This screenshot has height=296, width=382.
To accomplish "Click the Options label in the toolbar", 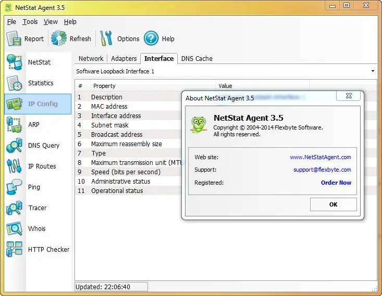I will (x=128, y=38).
